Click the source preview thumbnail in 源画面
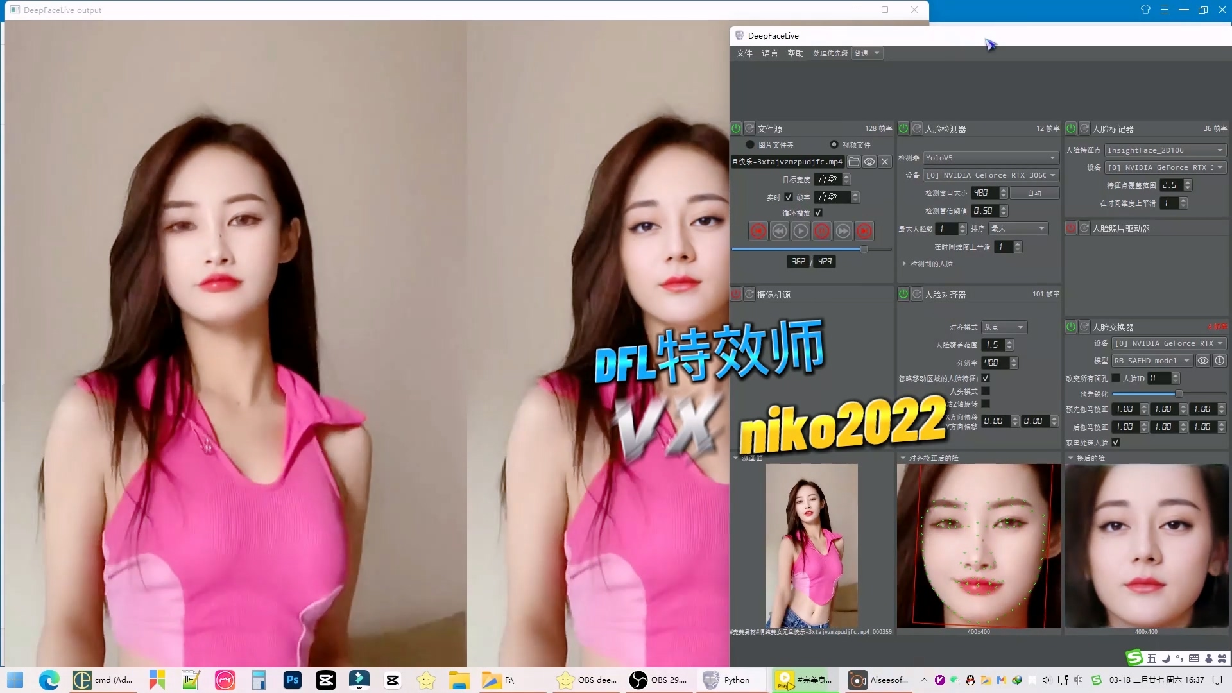 click(x=811, y=545)
